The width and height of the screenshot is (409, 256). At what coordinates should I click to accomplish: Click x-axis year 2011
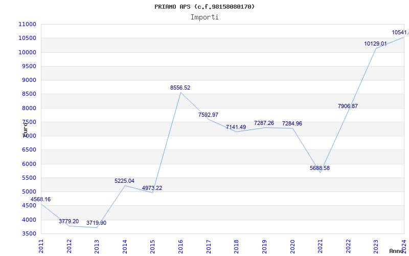[x=41, y=246]
